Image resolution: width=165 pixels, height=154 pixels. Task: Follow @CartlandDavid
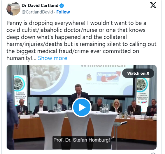tap(63, 12)
